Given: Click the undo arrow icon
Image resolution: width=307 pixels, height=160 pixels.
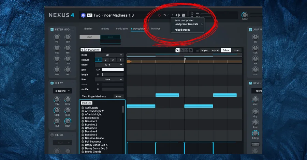Looking at the screenshot, I should coord(165,15).
